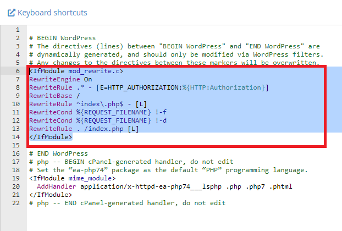Click the HTTP_AUTHORIZATION RewriteRule line
Image resolution: width=342 pixels, height=231 pixels.
click(x=148, y=87)
